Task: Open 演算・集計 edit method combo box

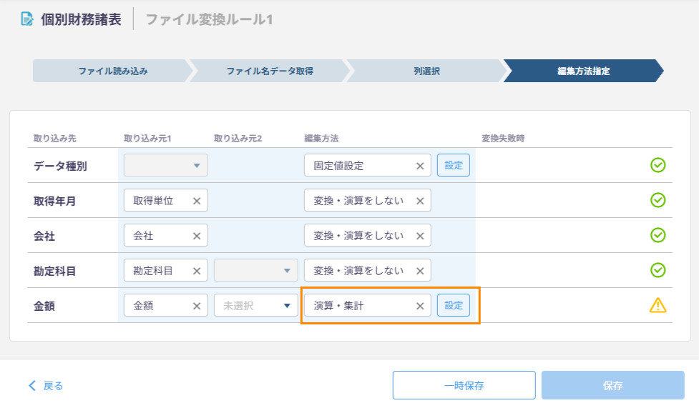Action: [x=367, y=306]
